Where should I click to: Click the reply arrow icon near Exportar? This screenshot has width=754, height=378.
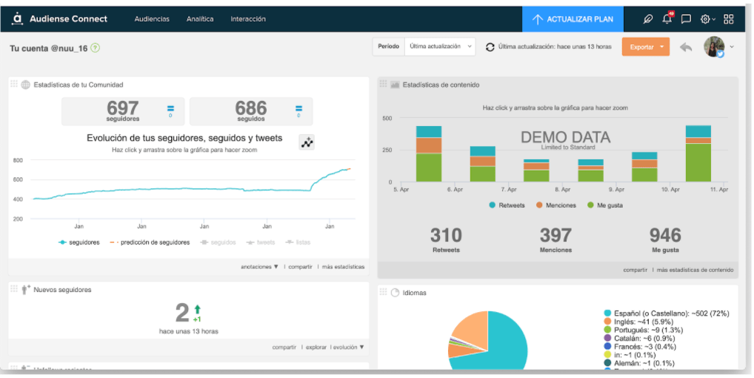[x=686, y=47]
